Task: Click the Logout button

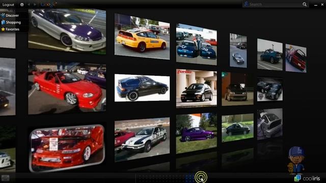Action: [x=8, y=5]
